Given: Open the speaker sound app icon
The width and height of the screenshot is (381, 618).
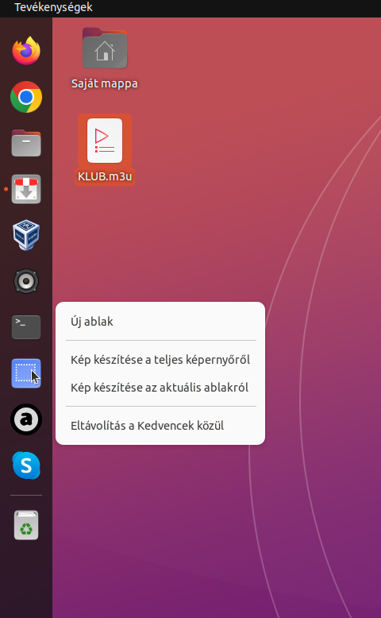Looking at the screenshot, I should click(x=26, y=281).
